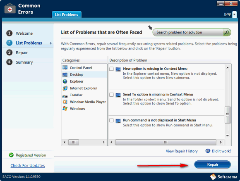This screenshot has height=181, width=240.
Task: Click Check For Updates link
Action: click(x=28, y=166)
